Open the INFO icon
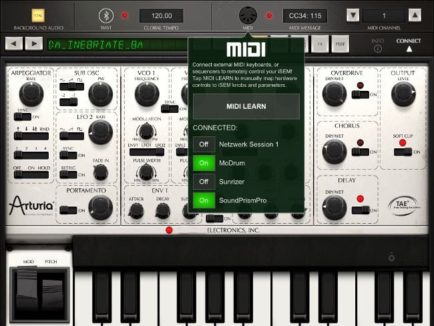The image size is (434, 326). coord(377,49)
